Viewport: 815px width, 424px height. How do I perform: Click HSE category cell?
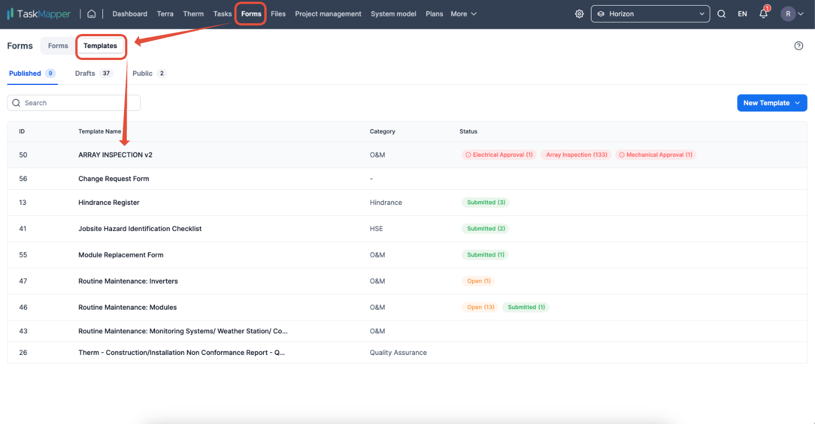(x=376, y=229)
